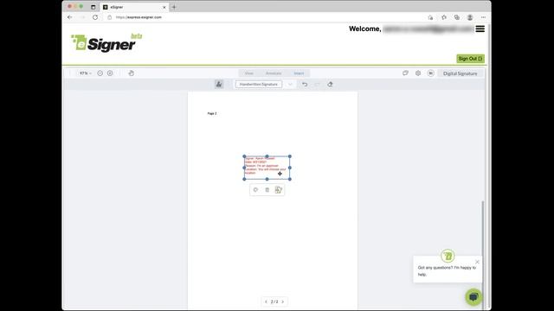554x311 pixels.
Task: Open the browser three-dots menu
Action: pos(483,17)
